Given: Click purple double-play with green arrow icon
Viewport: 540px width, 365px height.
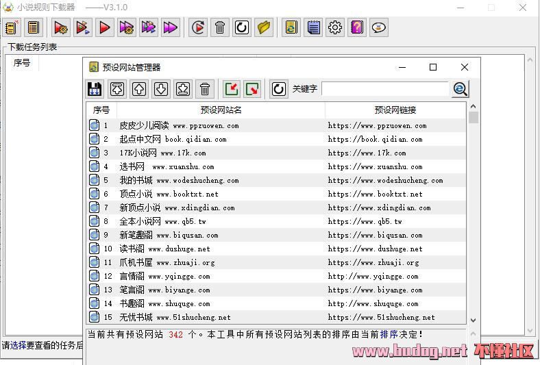Looking at the screenshot, I should [149, 27].
